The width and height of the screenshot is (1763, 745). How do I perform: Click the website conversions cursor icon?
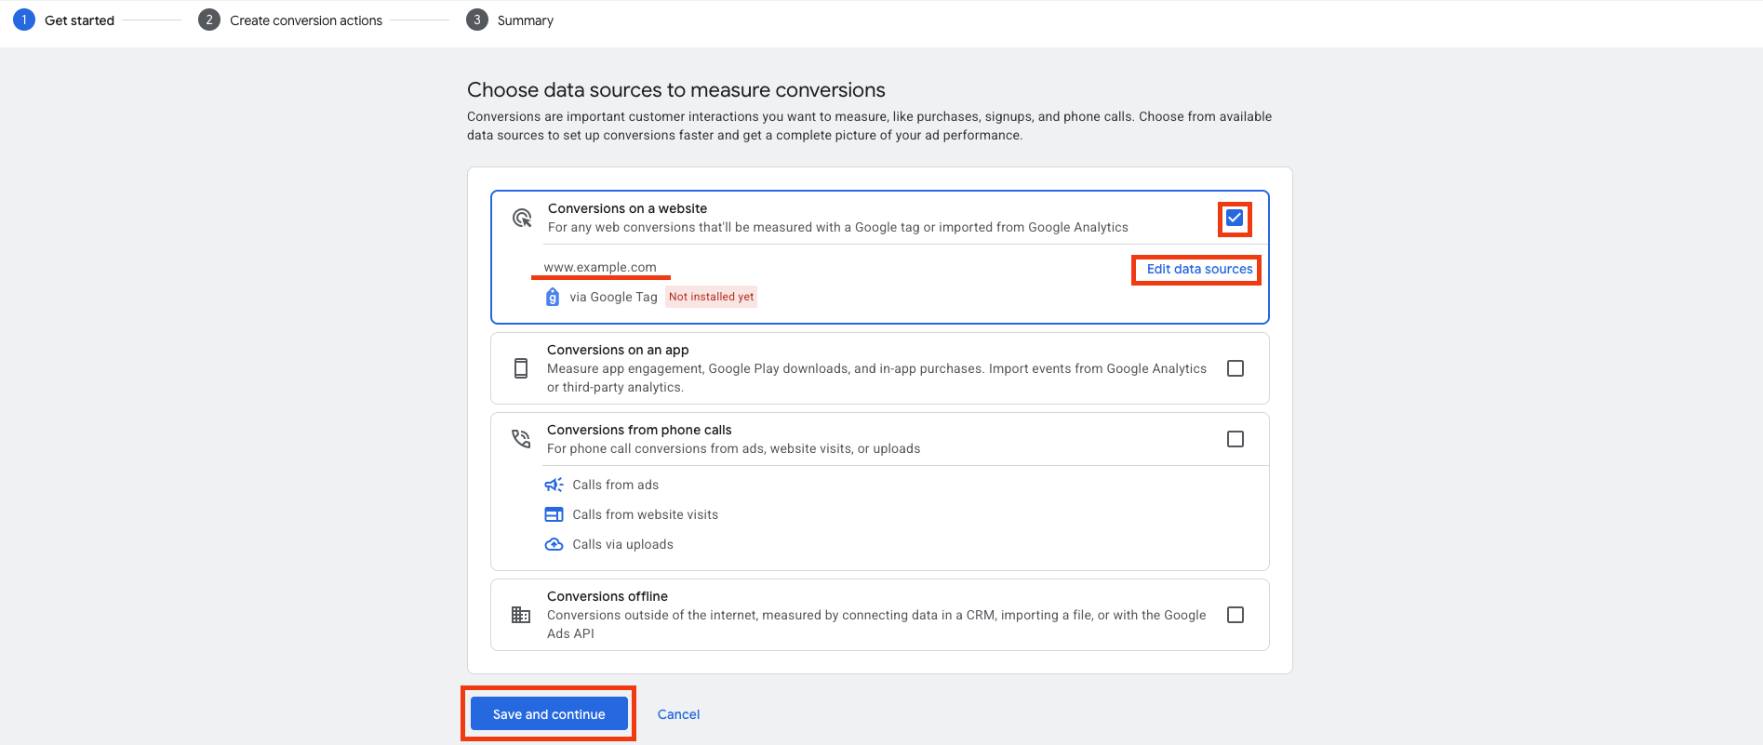[522, 219]
